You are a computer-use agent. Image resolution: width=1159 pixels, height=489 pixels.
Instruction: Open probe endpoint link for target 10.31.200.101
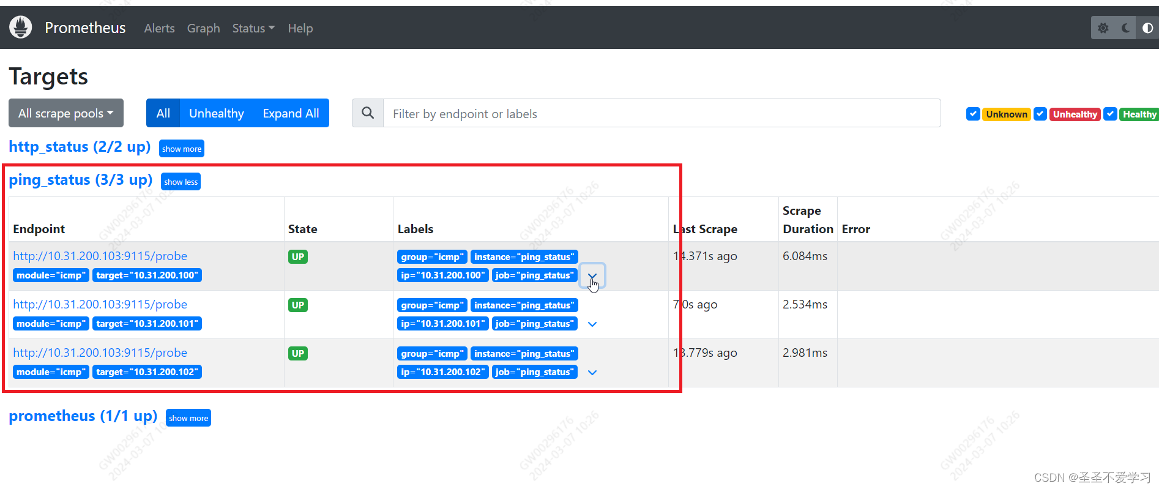pyautogui.click(x=100, y=304)
